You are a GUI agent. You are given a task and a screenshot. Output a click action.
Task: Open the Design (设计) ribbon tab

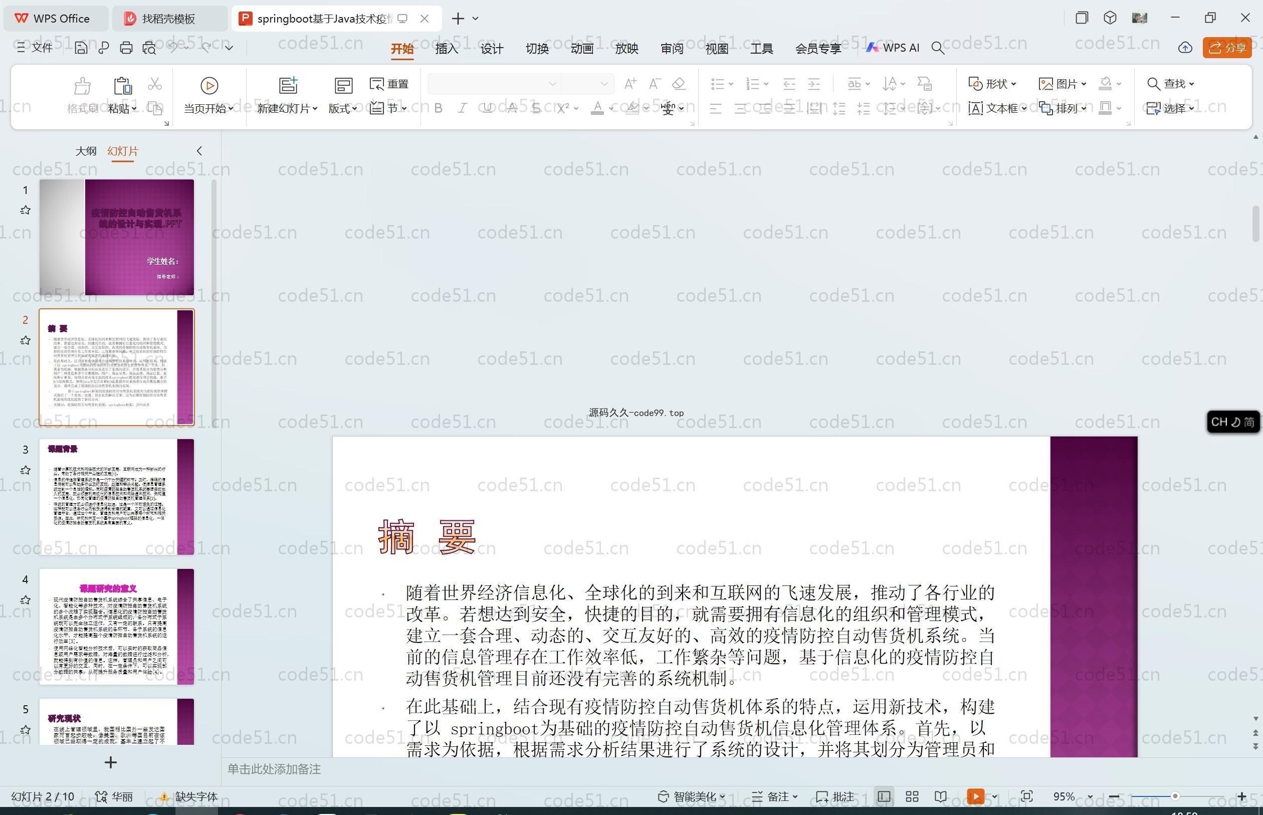point(492,48)
